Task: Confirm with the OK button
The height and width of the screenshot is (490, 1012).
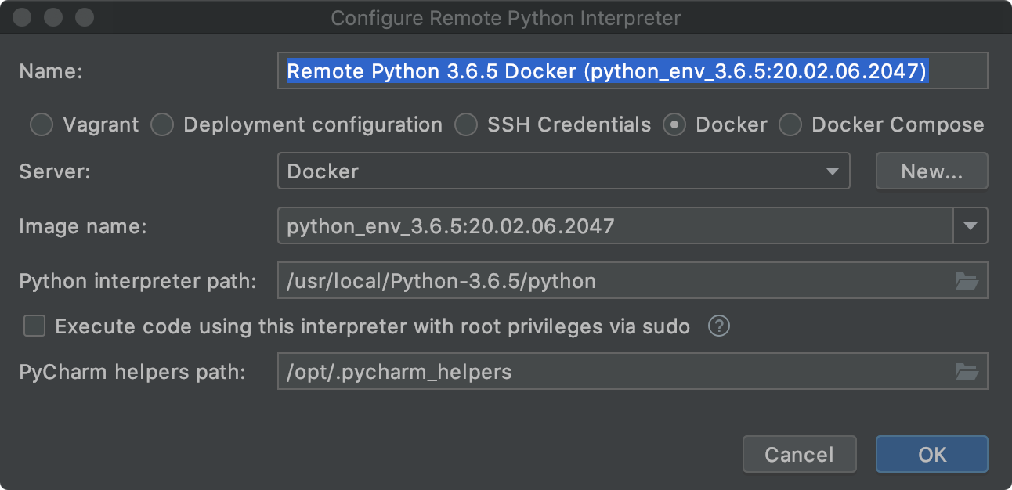Action: tap(931, 455)
